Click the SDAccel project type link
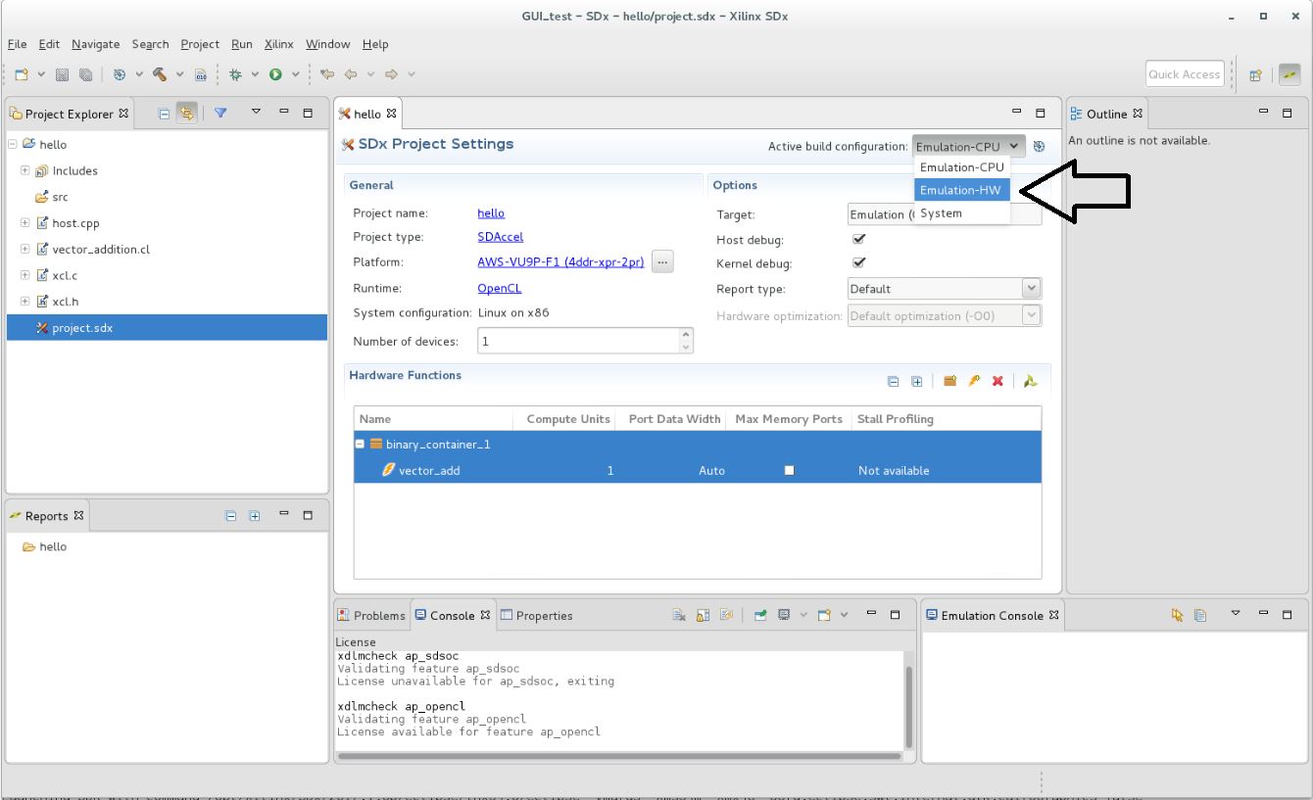 pos(500,237)
